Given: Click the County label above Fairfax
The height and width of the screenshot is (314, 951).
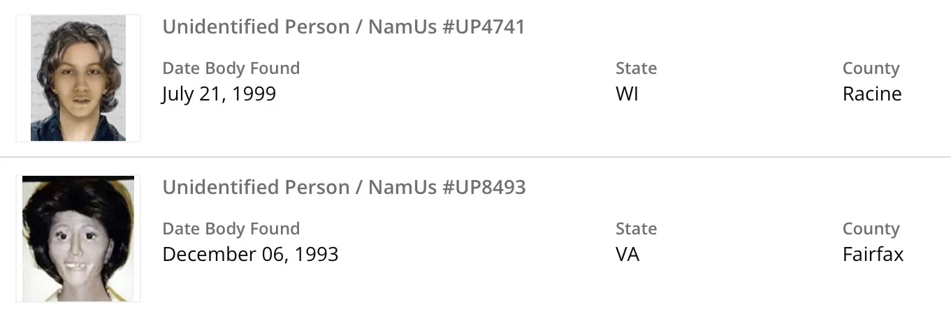Looking at the screenshot, I should pyautogui.click(x=871, y=229).
